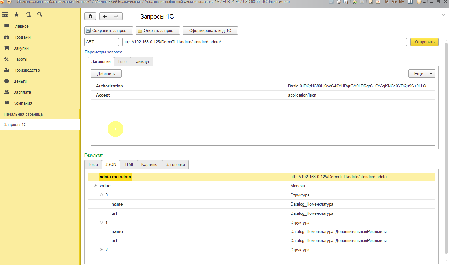Switch to the Таймаут tab
This screenshot has height=265, width=449.
click(x=141, y=62)
